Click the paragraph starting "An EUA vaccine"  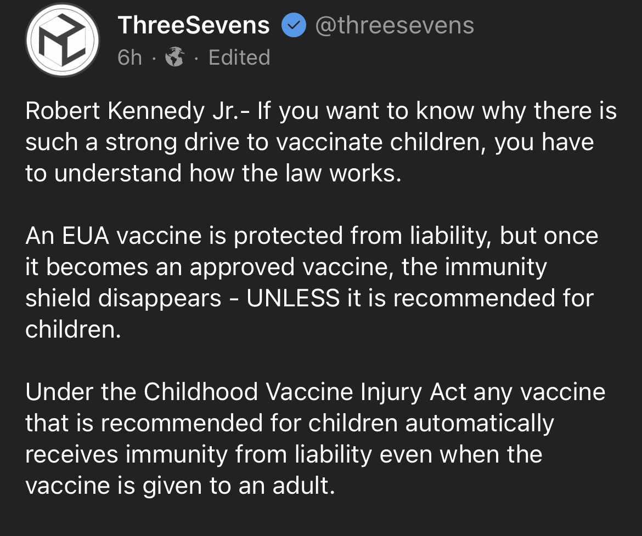tap(312, 282)
